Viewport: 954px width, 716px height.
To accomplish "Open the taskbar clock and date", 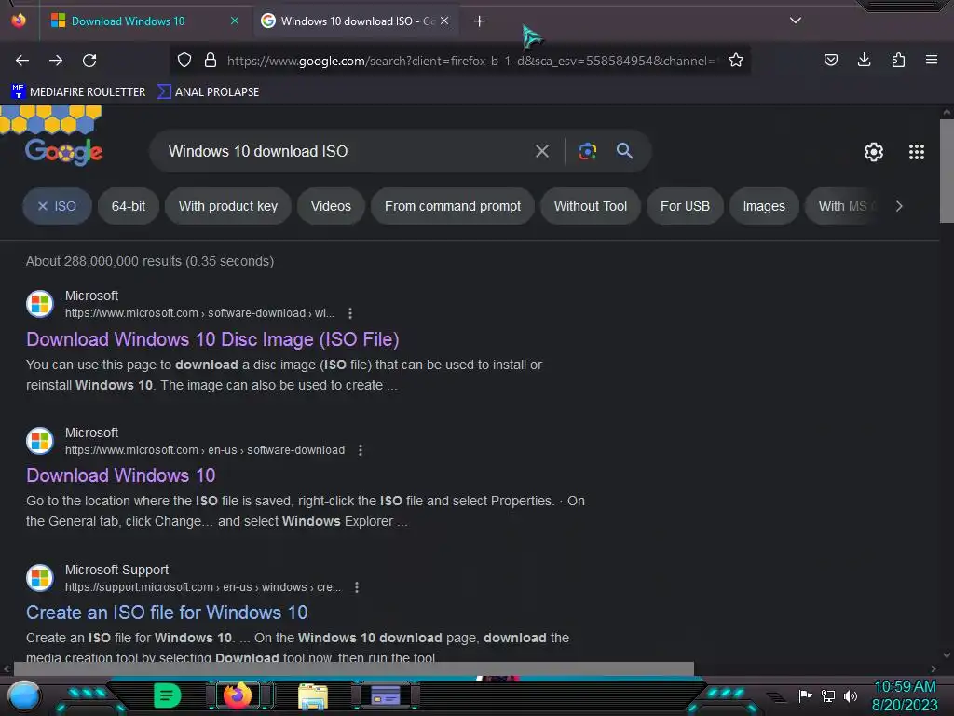I will tap(905, 695).
